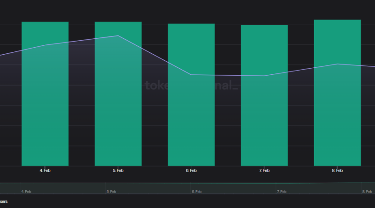
Task: Click the '5. Feb' x-axis label
Action: 118,171
